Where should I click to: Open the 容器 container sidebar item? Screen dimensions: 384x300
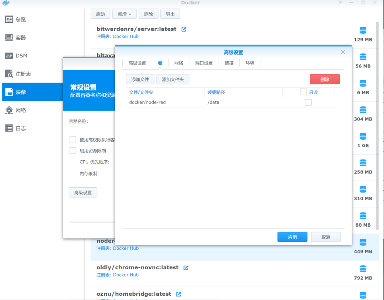click(32, 37)
